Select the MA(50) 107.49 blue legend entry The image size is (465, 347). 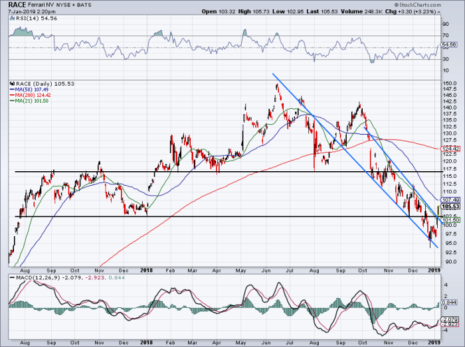point(29,90)
